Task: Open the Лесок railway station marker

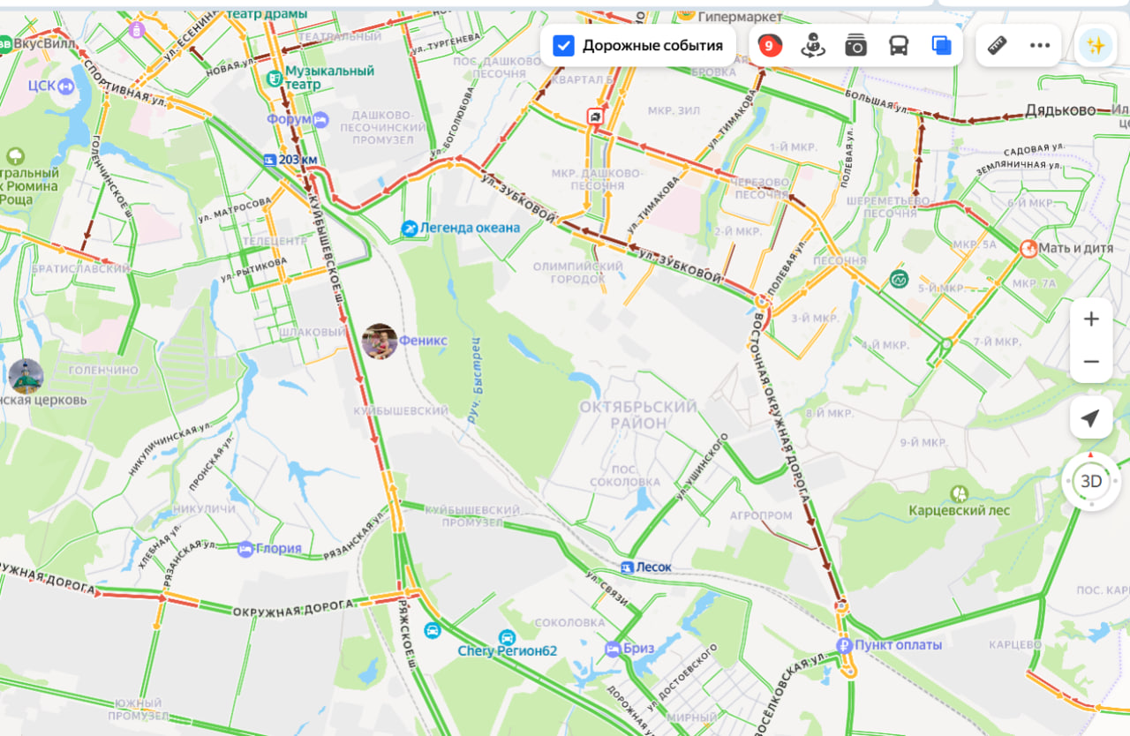Action: click(x=627, y=567)
